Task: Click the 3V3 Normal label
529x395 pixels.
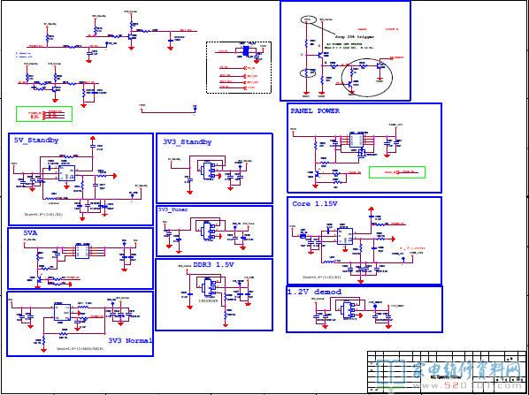Action: click(130, 340)
